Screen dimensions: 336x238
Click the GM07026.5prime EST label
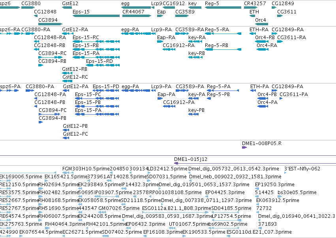click(x=119, y=208)
